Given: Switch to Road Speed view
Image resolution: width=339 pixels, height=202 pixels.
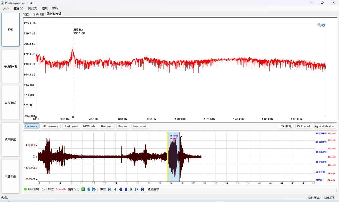Looking at the screenshot, I should [71, 126].
